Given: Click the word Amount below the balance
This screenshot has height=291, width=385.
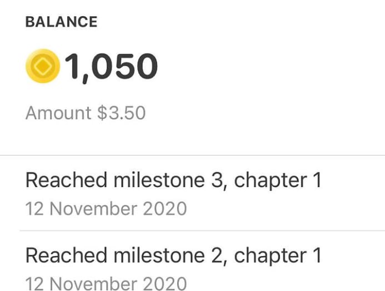Looking at the screenshot, I should click(58, 113).
